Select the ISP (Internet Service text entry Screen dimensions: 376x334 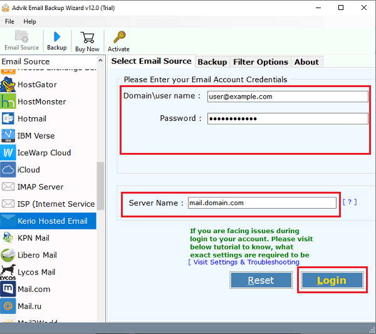click(x=56, y=204)
